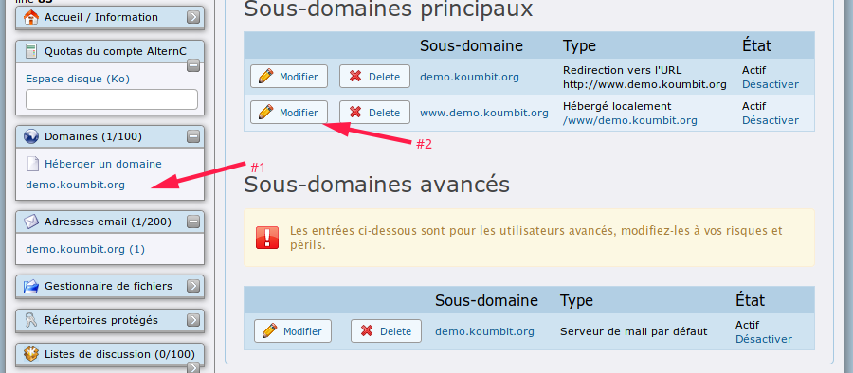
Task: Click the calculator icon beside Quotas du compte AlternC
Action: (x=31, y=51)
